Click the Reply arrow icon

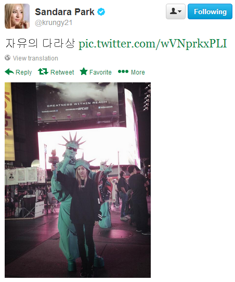9,72
